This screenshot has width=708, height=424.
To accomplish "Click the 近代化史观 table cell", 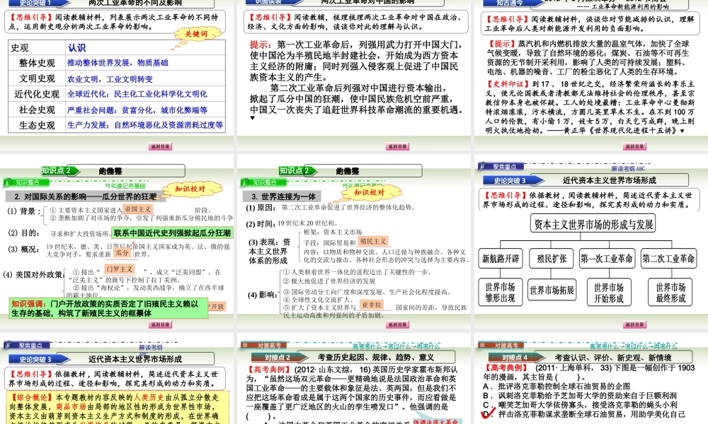I will tap(37, 94).
